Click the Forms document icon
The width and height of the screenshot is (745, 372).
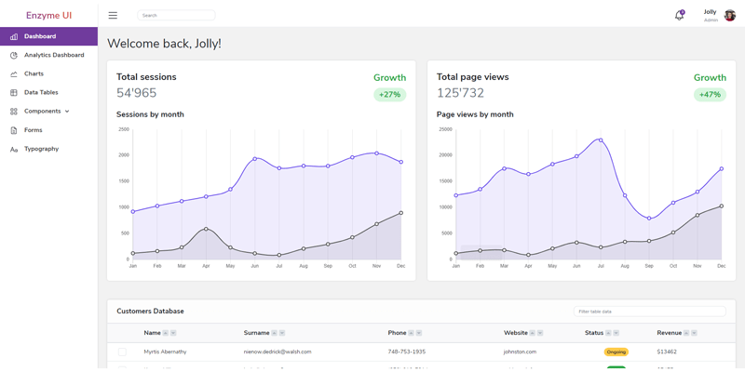coord(14,130)
